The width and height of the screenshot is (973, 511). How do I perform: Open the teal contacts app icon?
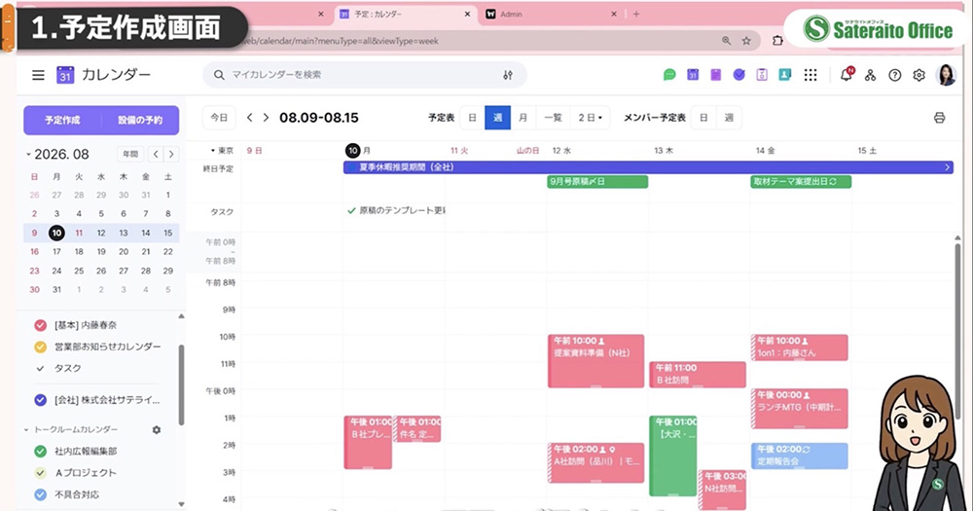(x=785, y=75)
